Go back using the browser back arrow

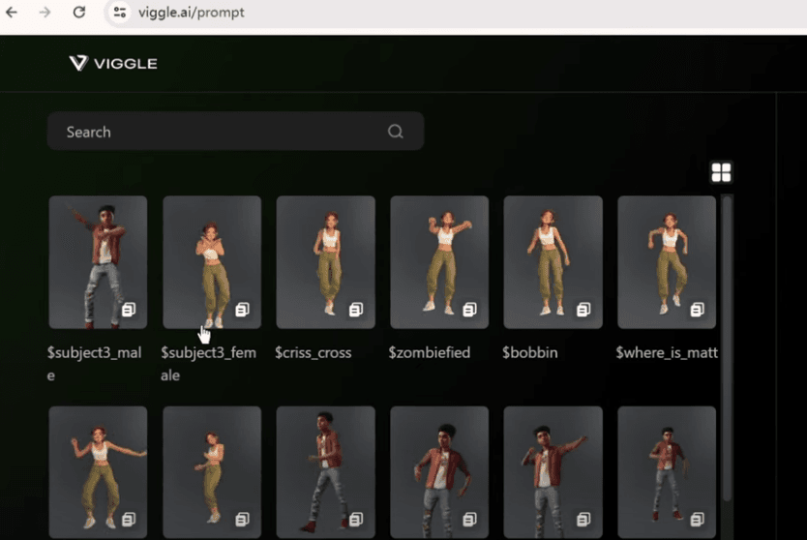(x=13, y=13)
